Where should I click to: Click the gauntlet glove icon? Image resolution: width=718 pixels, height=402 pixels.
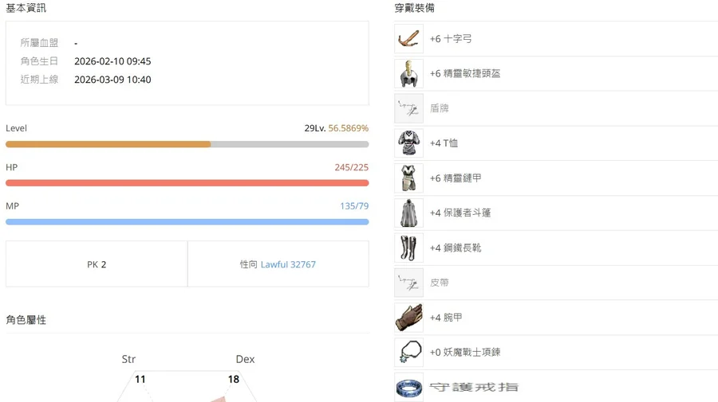[x=408, y=318]
